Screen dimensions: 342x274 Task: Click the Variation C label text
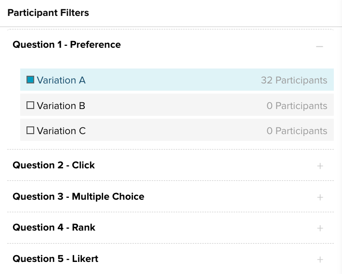tap(61, 131)
